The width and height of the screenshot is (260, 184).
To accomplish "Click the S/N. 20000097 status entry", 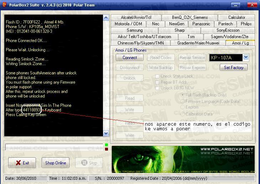I will [x=109, y=178].
